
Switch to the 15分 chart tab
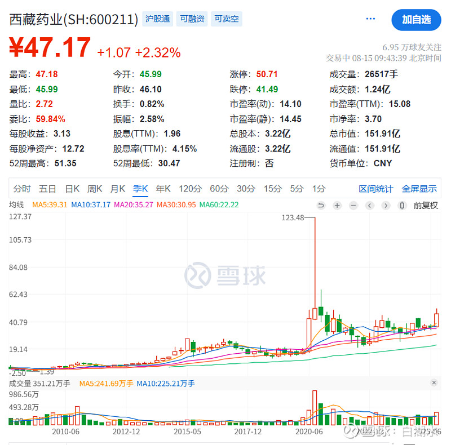point(273,189)
